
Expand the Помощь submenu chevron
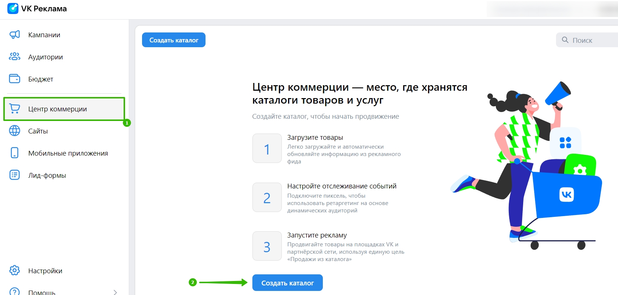[x=115, y=292]
